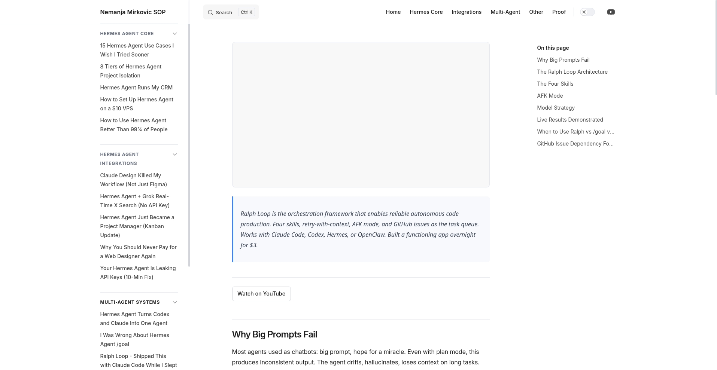Open How to Use Hermes Agent Better article
Viewport: 717px width, 370px height.
[x=134, y=125]
